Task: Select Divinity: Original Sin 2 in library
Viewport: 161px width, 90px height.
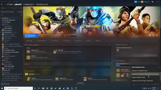Action: tap(10, 20)
